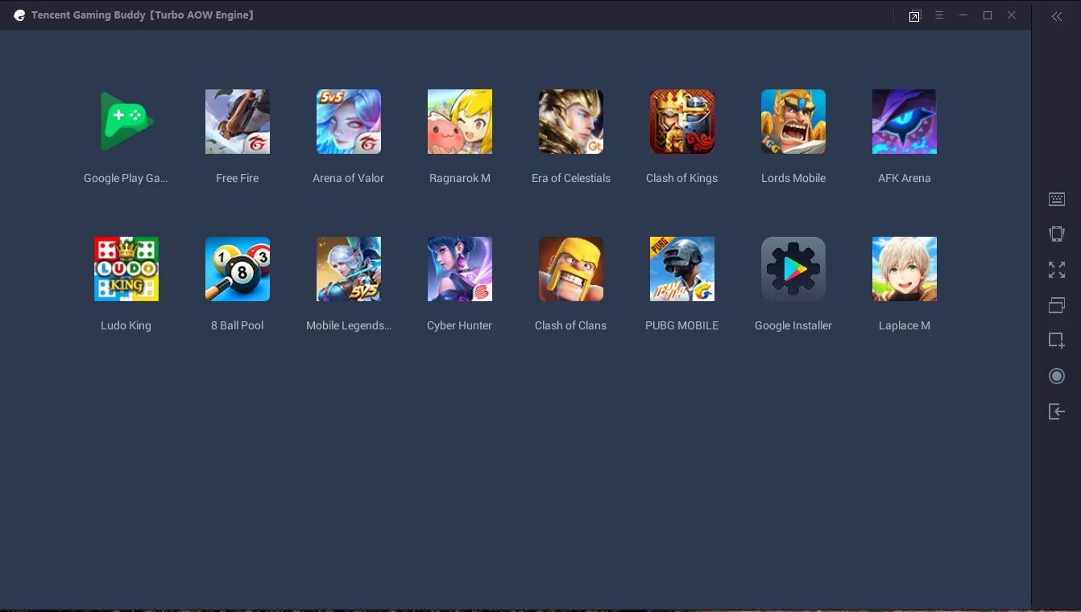Open the hamburger menu in title bar

[939, 15]
